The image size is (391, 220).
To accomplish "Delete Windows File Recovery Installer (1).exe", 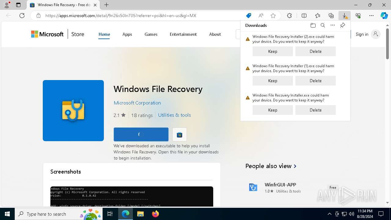I will click(316, 81).
